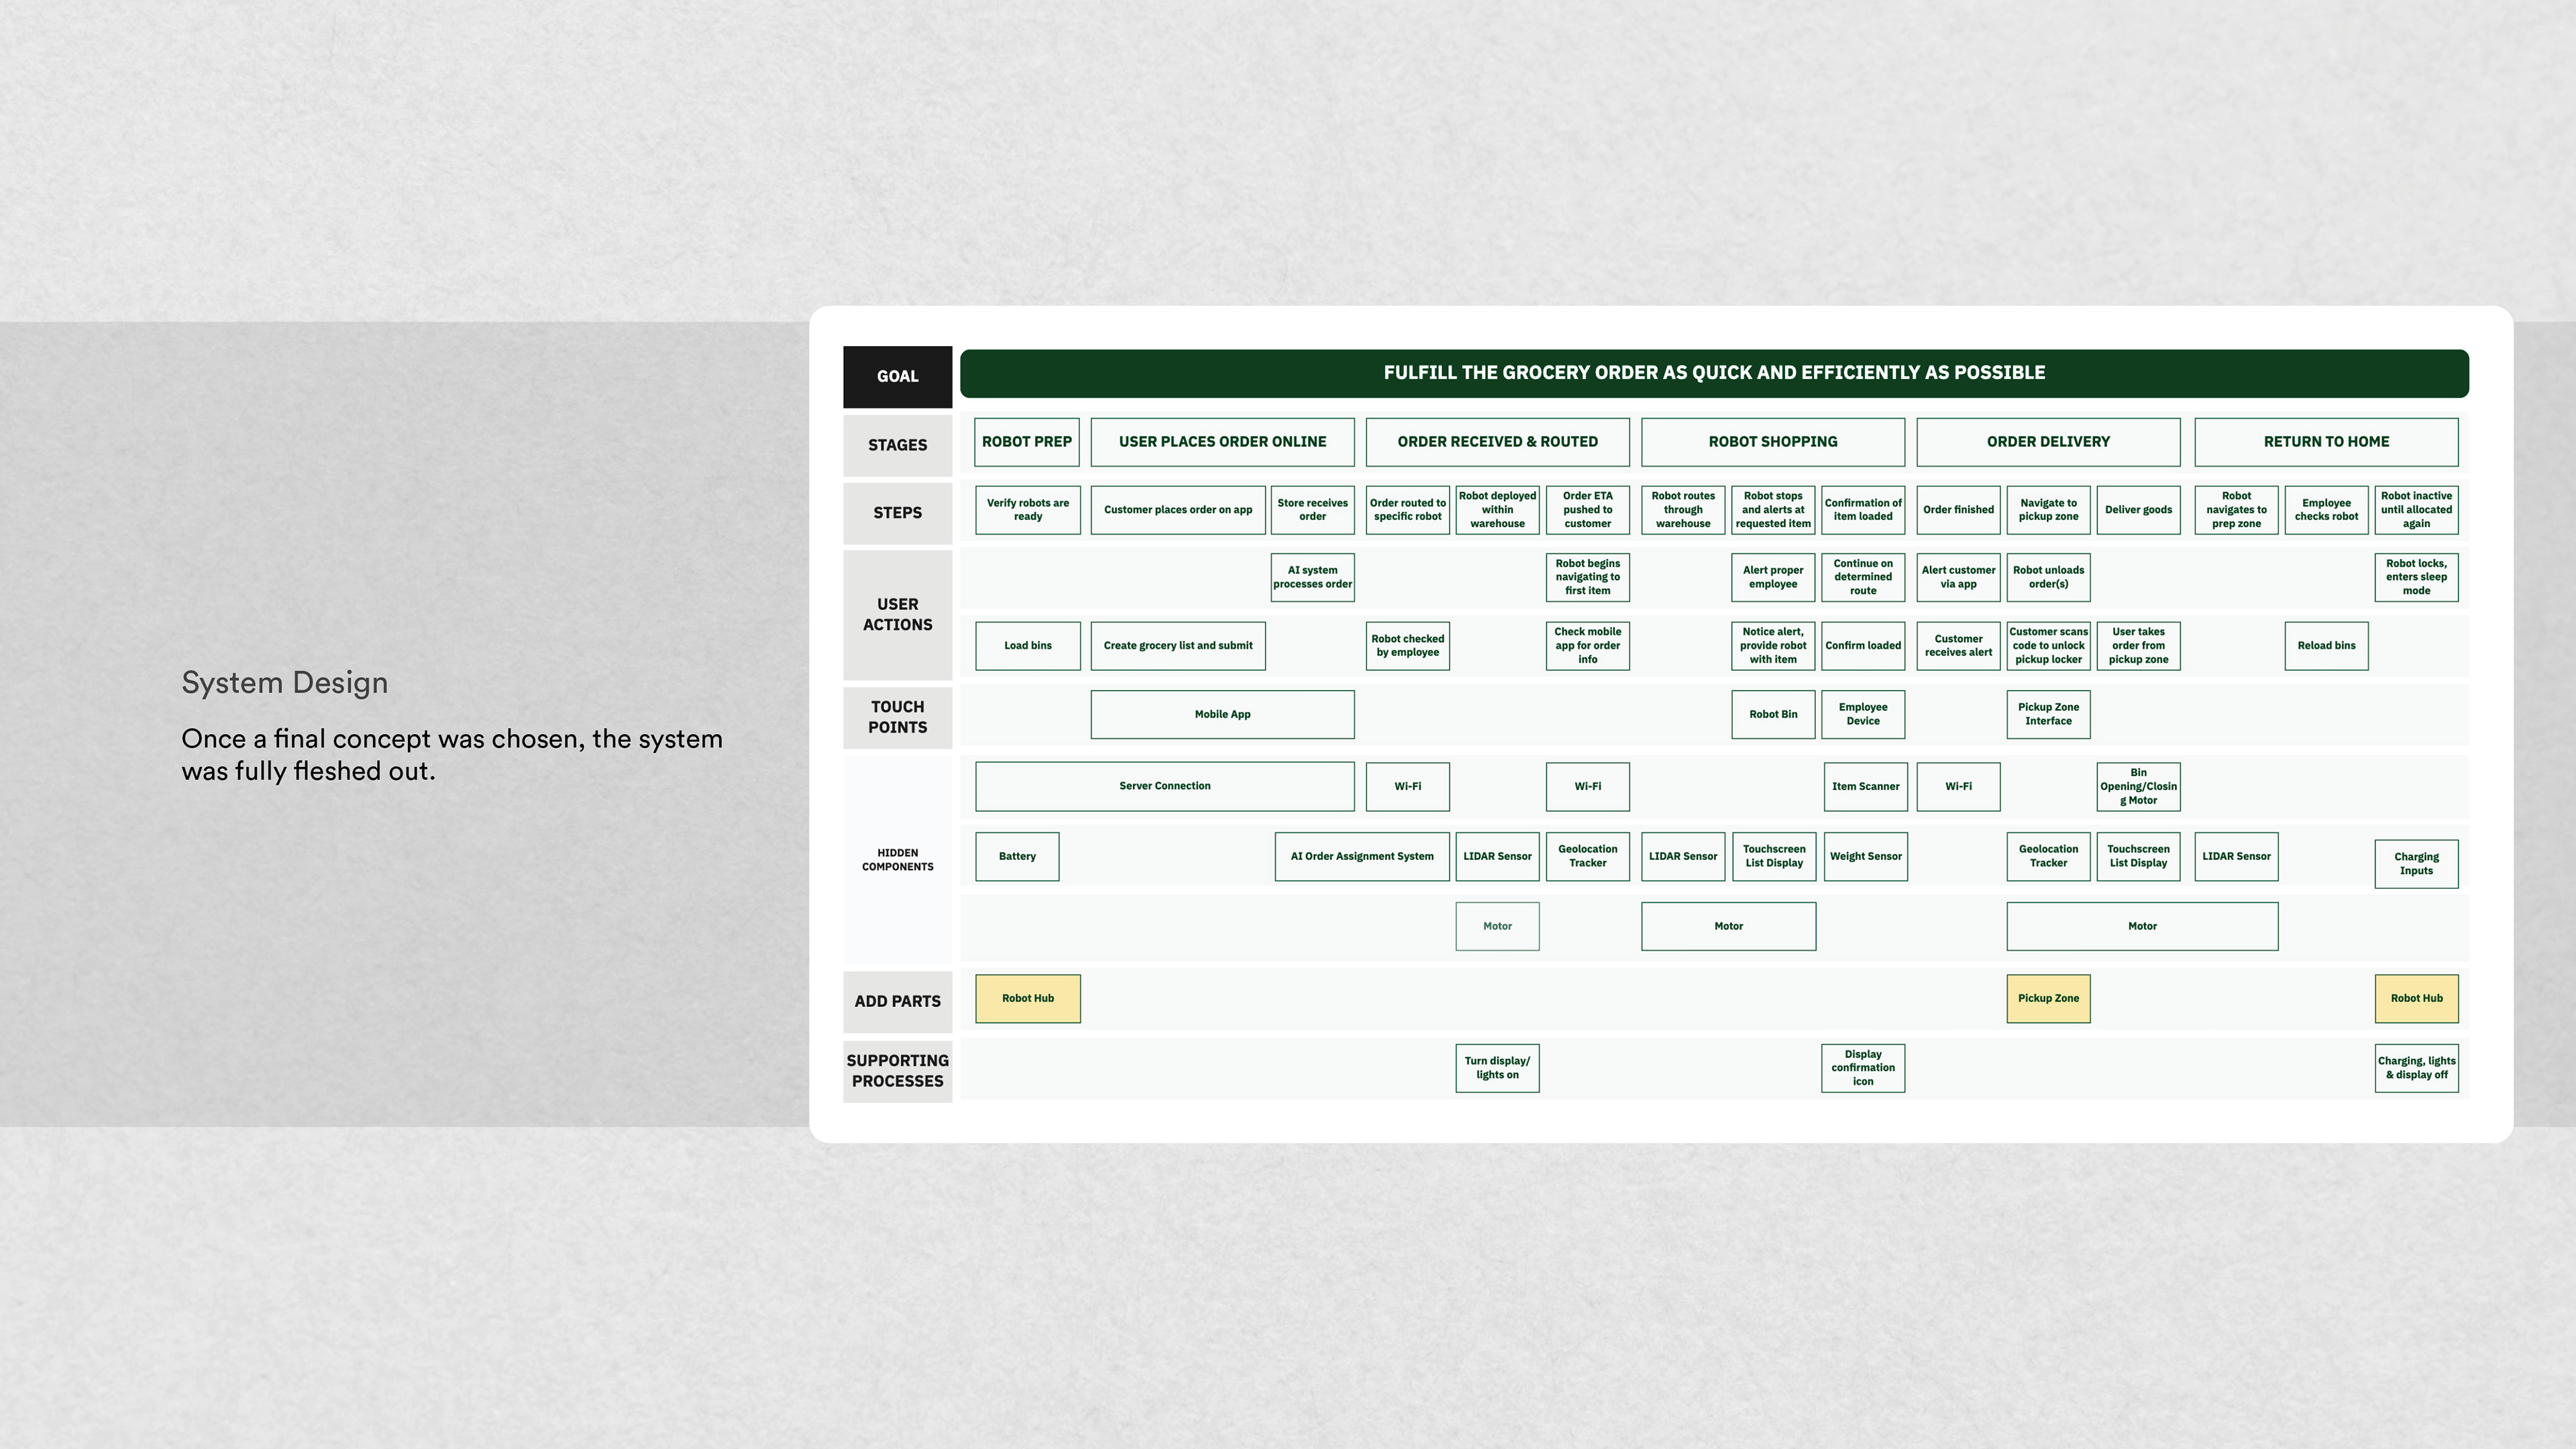Click the ROBOT PREP stage header
The image size is (2576, 1449).
[1026, 442]
